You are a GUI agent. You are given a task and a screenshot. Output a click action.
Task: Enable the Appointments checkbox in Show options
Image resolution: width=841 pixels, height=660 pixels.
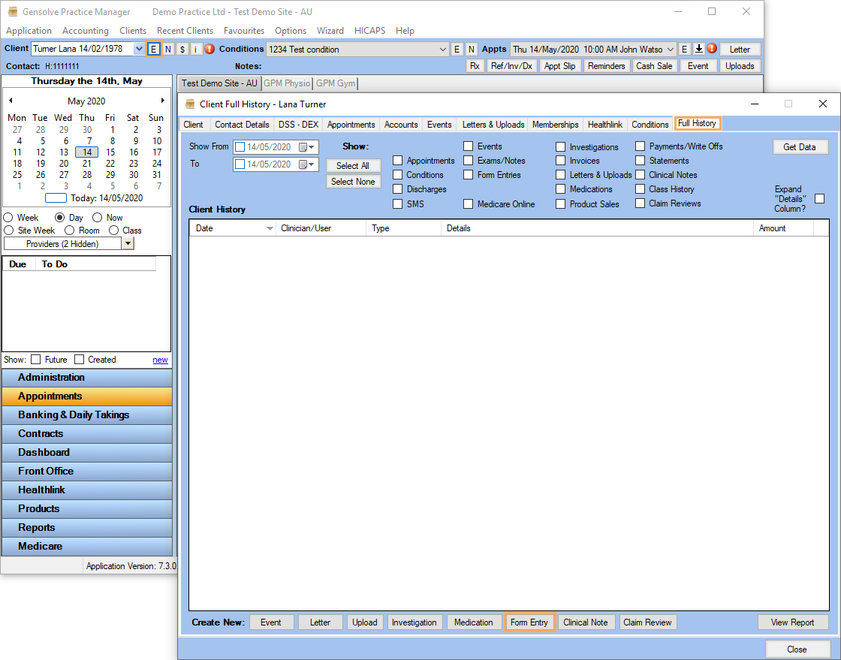(397, 160)
